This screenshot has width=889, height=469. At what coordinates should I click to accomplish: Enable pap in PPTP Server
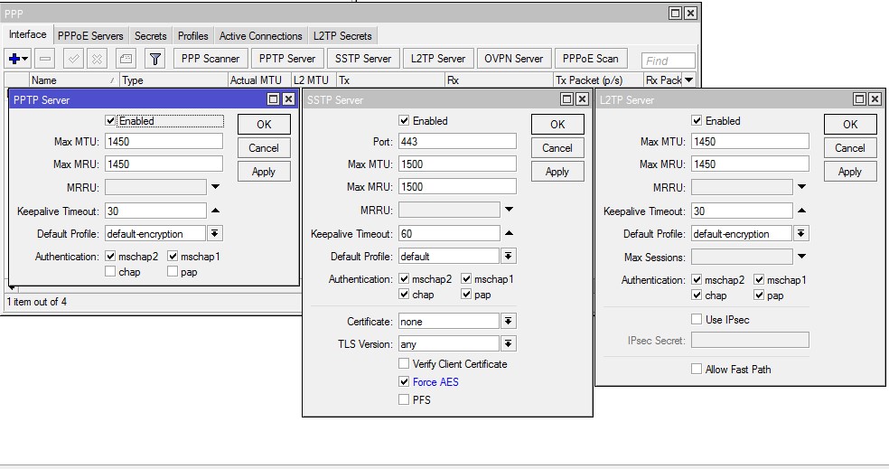coord(173,272)
